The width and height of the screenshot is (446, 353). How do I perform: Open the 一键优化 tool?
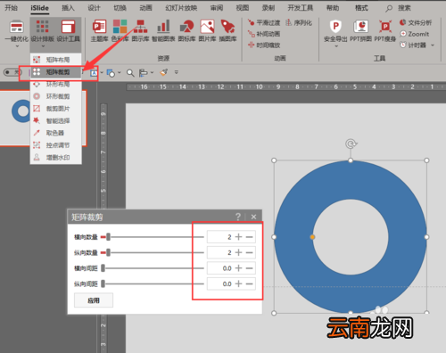[16, 30]
